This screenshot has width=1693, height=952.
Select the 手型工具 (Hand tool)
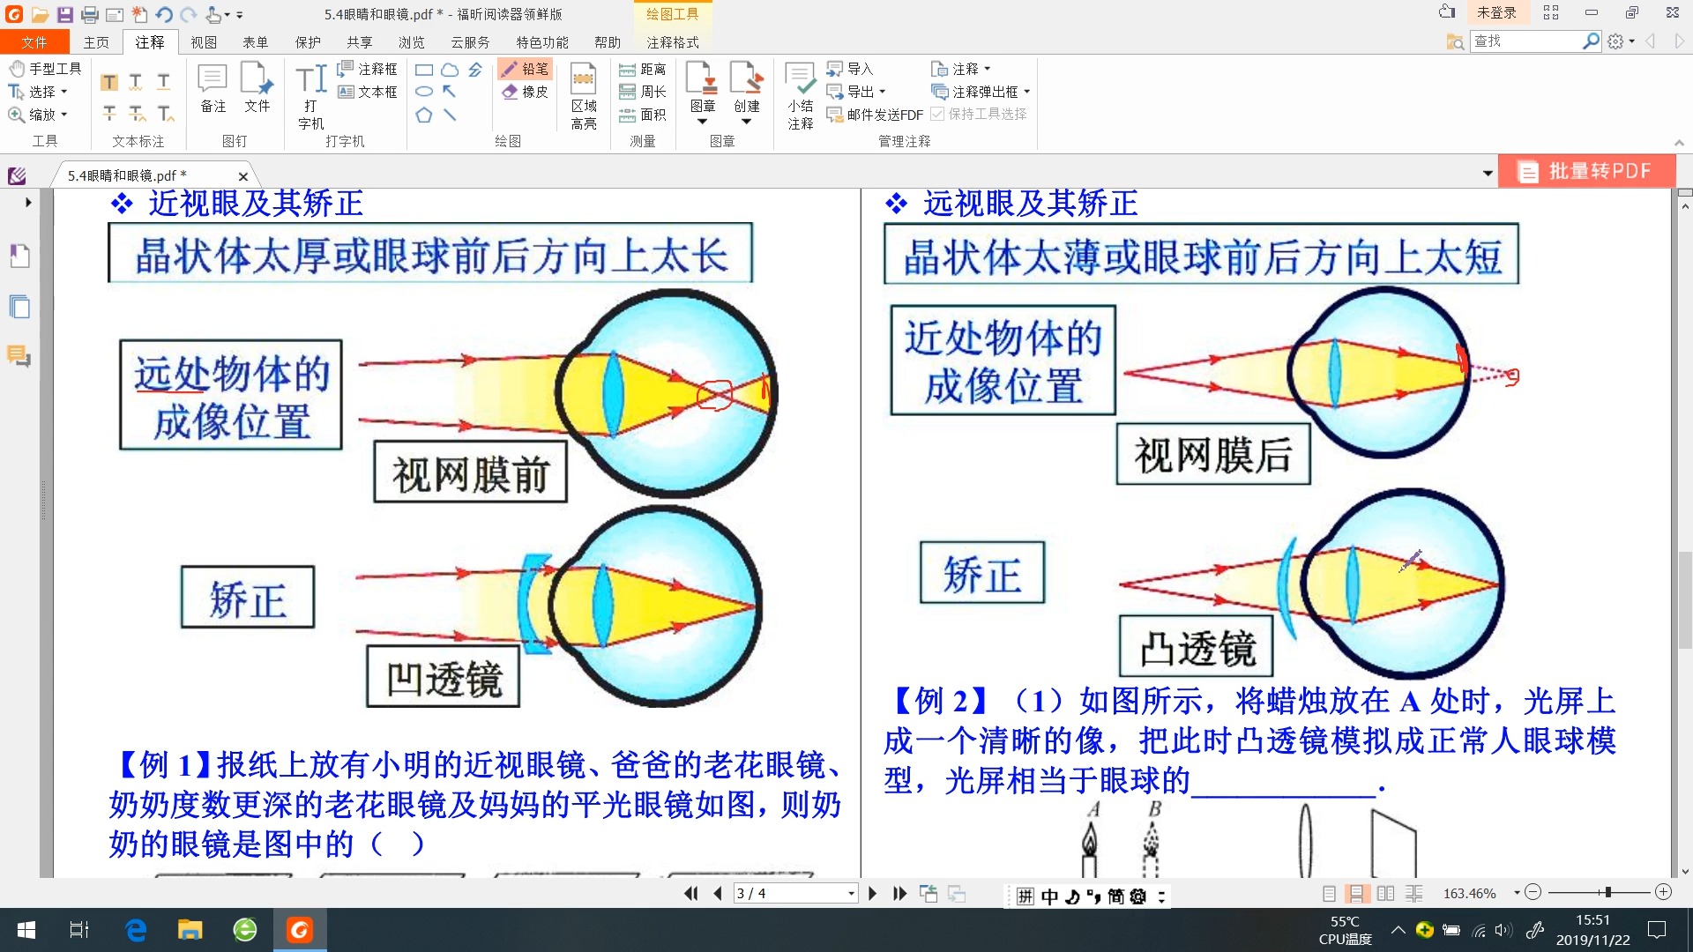click(44, 69)
